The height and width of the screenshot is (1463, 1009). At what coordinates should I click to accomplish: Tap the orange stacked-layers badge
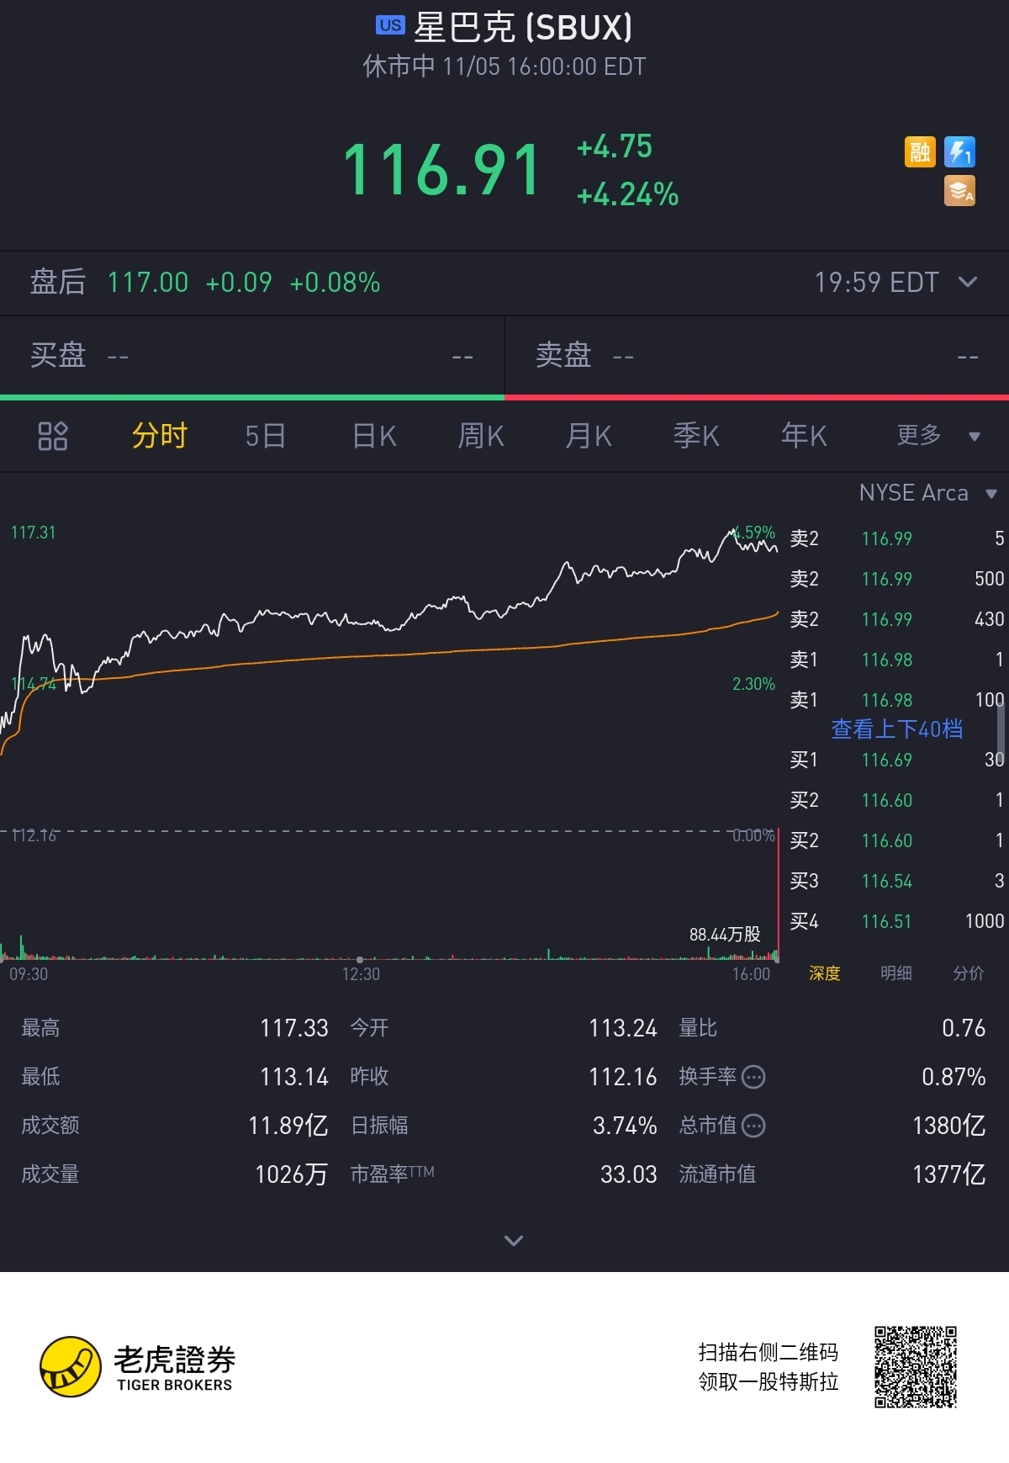(959, 191)
